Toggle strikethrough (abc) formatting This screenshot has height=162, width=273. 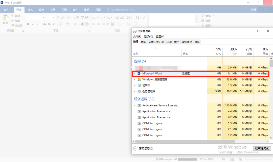point(45,24)
